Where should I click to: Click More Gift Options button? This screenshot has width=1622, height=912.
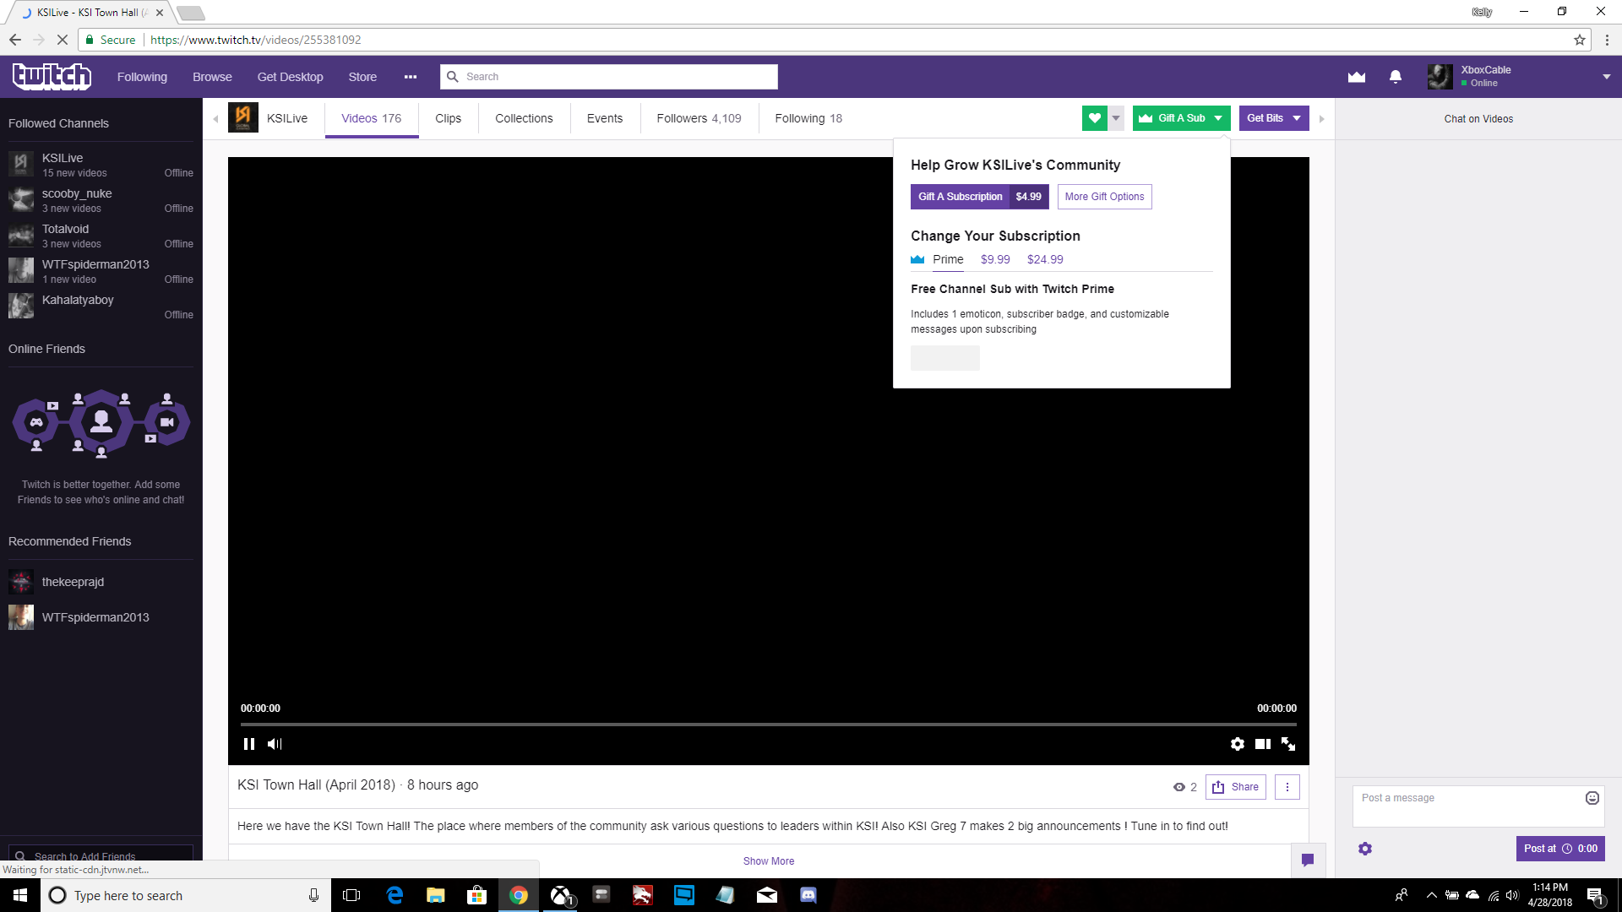point(1105,197)
